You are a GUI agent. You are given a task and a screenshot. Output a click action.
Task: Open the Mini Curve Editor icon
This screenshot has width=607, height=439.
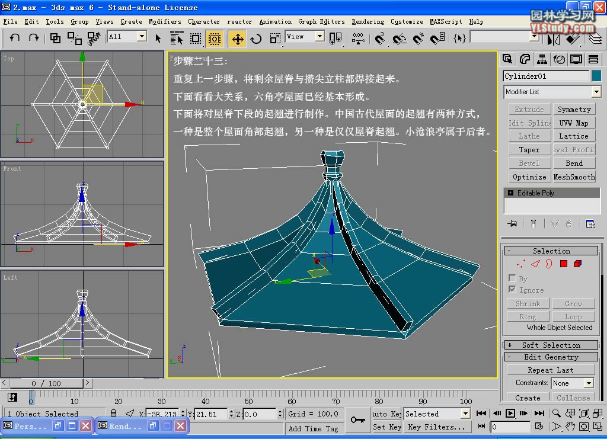[x=12, y=397]
